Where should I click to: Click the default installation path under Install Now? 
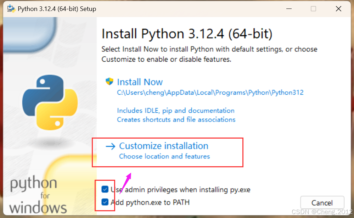(210, 93)
